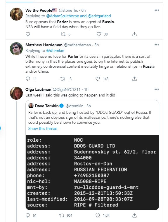Image resolution: width=168 pixels, height=222 pixels.
Task: Share We the People's tweet
Action: point(134,34)
